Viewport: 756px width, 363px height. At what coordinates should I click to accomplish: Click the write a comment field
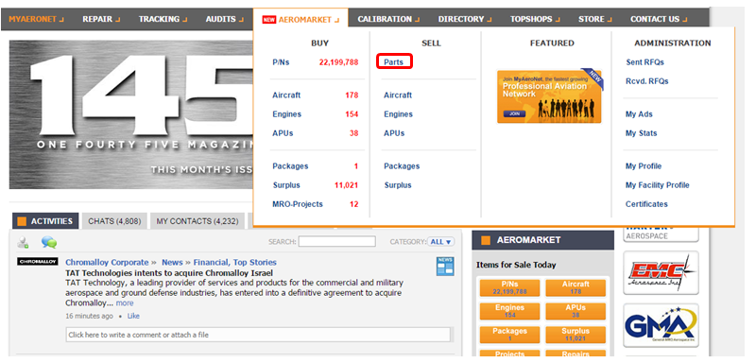click(258, 335)
